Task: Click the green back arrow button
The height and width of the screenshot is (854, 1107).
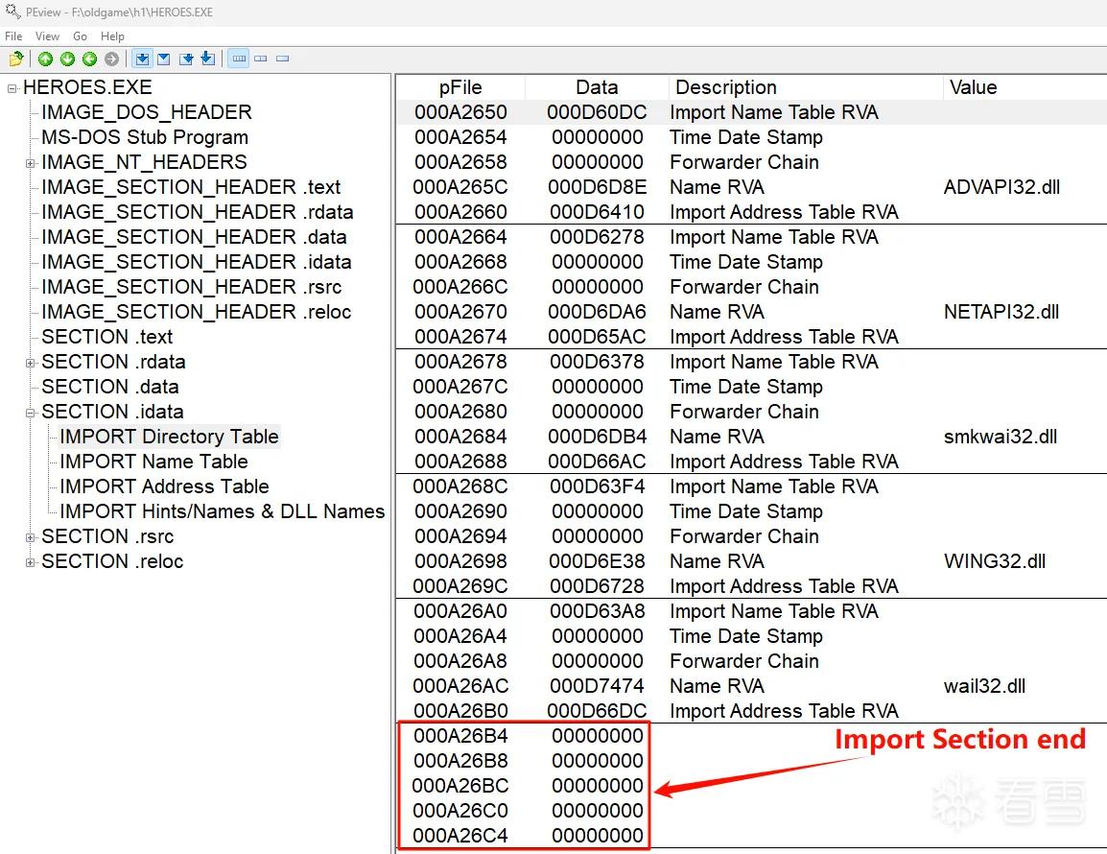Action: [x=89, y=59]
